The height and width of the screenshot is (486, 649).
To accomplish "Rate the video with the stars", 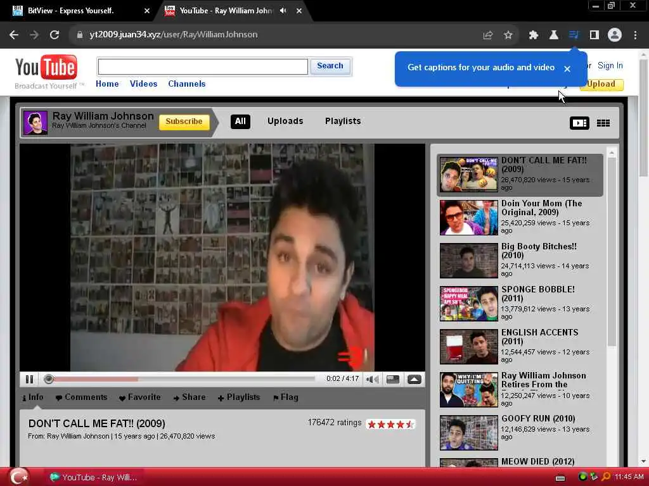I will pos(390,425).
